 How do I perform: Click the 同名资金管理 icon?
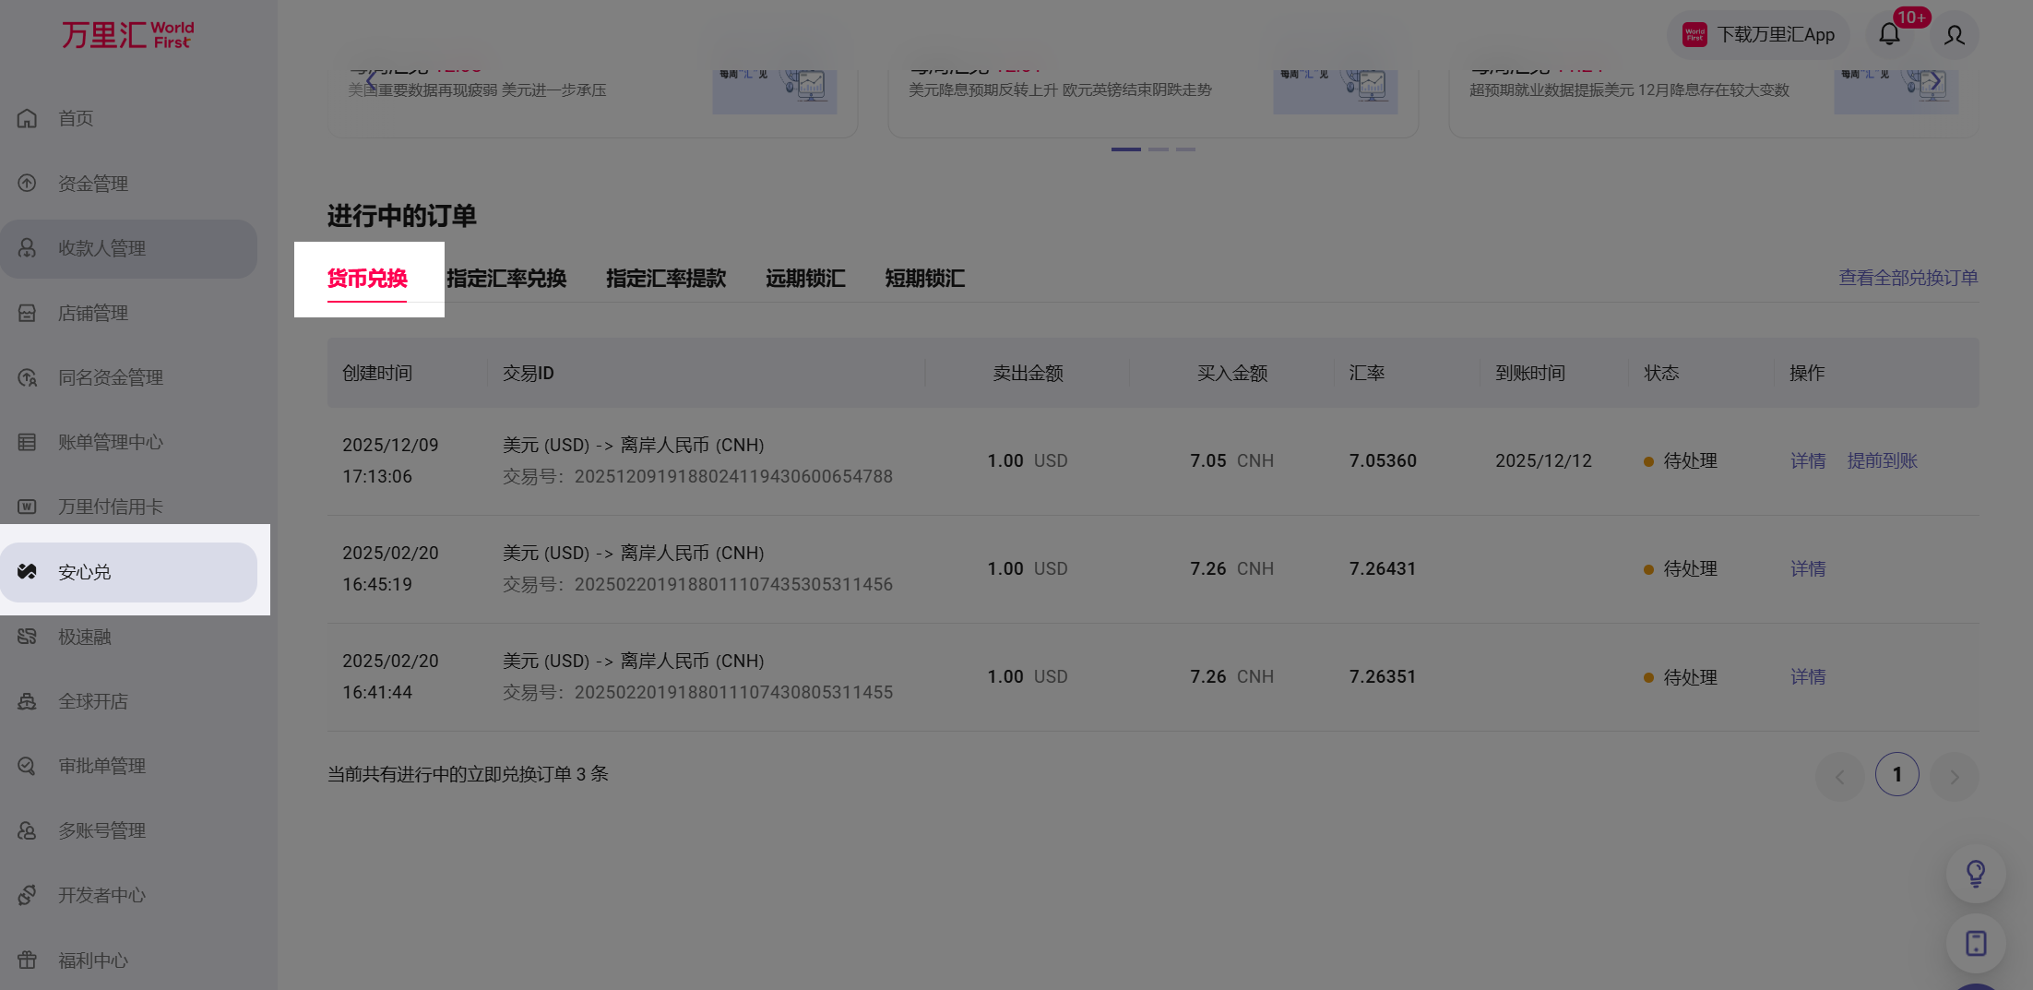click(x=28, y=377)
